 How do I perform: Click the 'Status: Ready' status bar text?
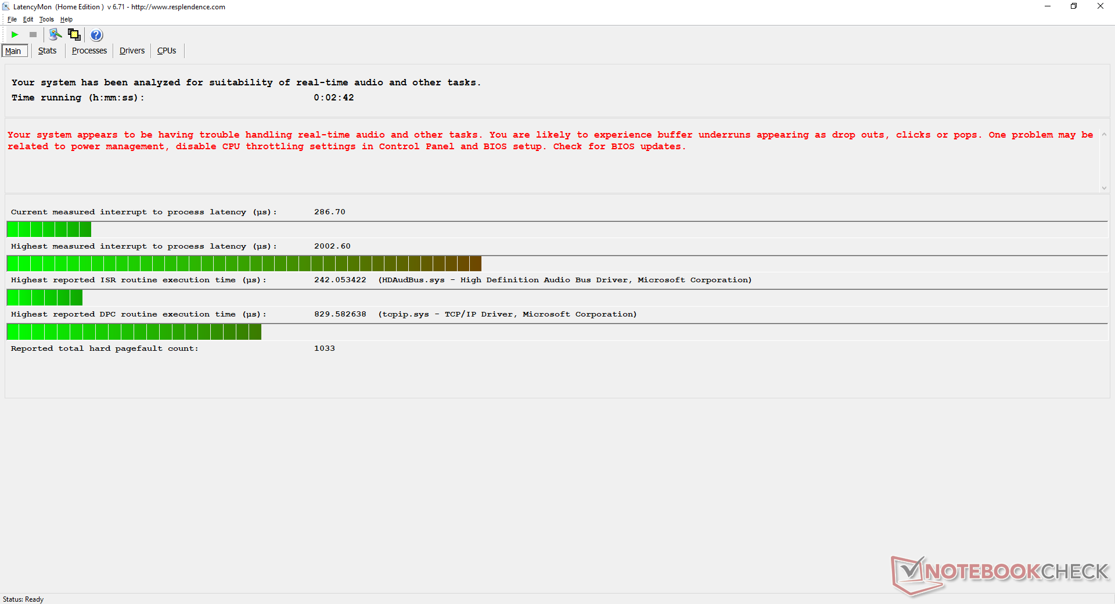pos(23,599)
